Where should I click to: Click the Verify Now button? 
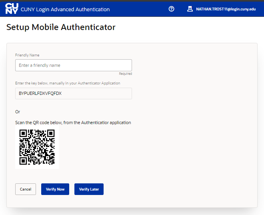coord(55,189)
